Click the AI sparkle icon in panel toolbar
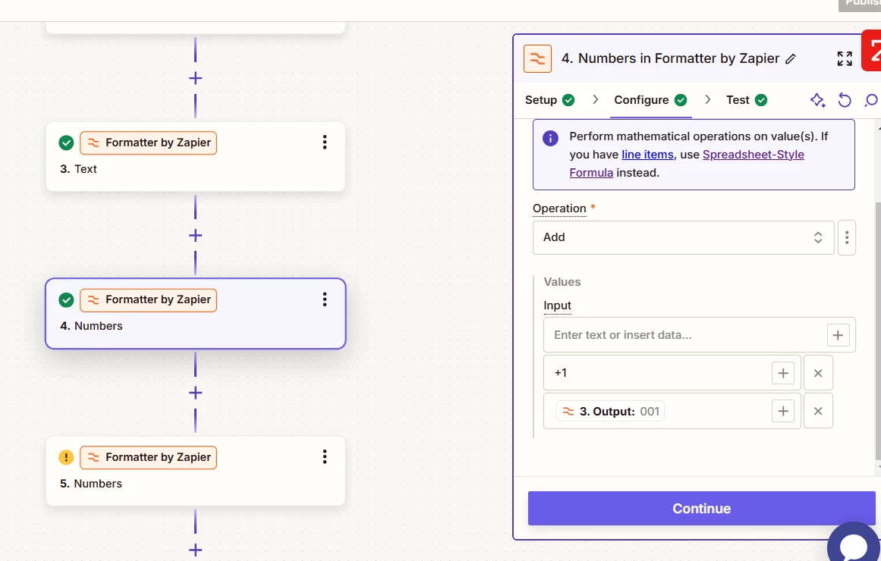The height and width of the screenshot is (561, 881). [817, 100]
